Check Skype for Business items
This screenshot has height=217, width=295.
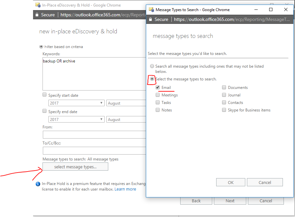(x=224, y=110)
